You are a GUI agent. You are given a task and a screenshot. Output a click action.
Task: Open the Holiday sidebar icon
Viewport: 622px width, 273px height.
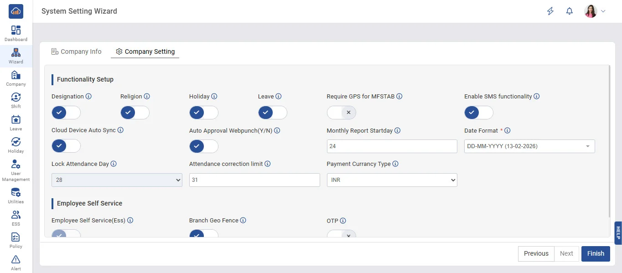coord(16,145)
